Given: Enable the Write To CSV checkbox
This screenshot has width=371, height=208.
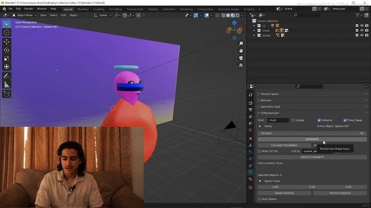Looking at the screenshot, I should (x=260, y=151).
